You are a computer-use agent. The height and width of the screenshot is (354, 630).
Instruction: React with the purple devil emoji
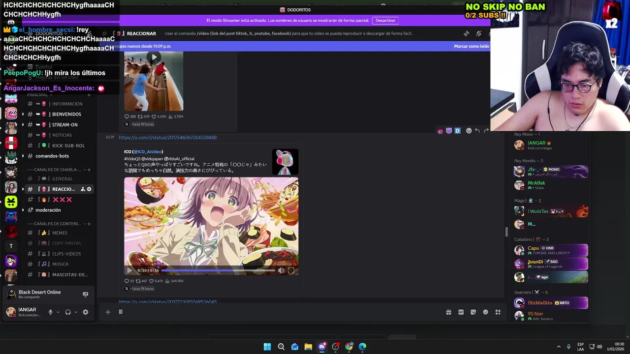[x=449, y=131]
